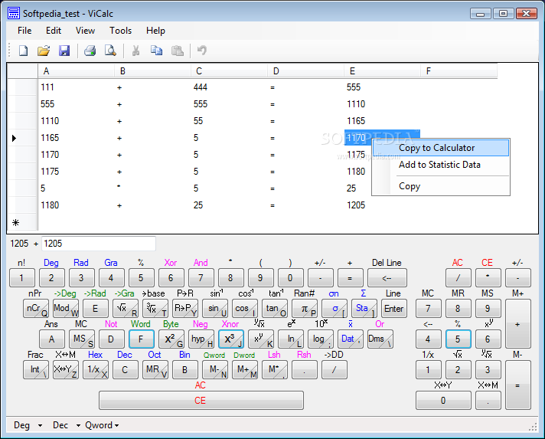Image resolution: width=545 pixels, height=439 pixels.
Task: Open the Qword word size dropdown
Action: [102, 425]
